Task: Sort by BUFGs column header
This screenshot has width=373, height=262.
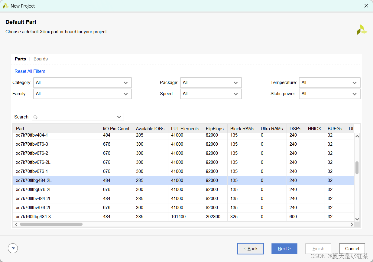Action: click(x=335, y=128)
